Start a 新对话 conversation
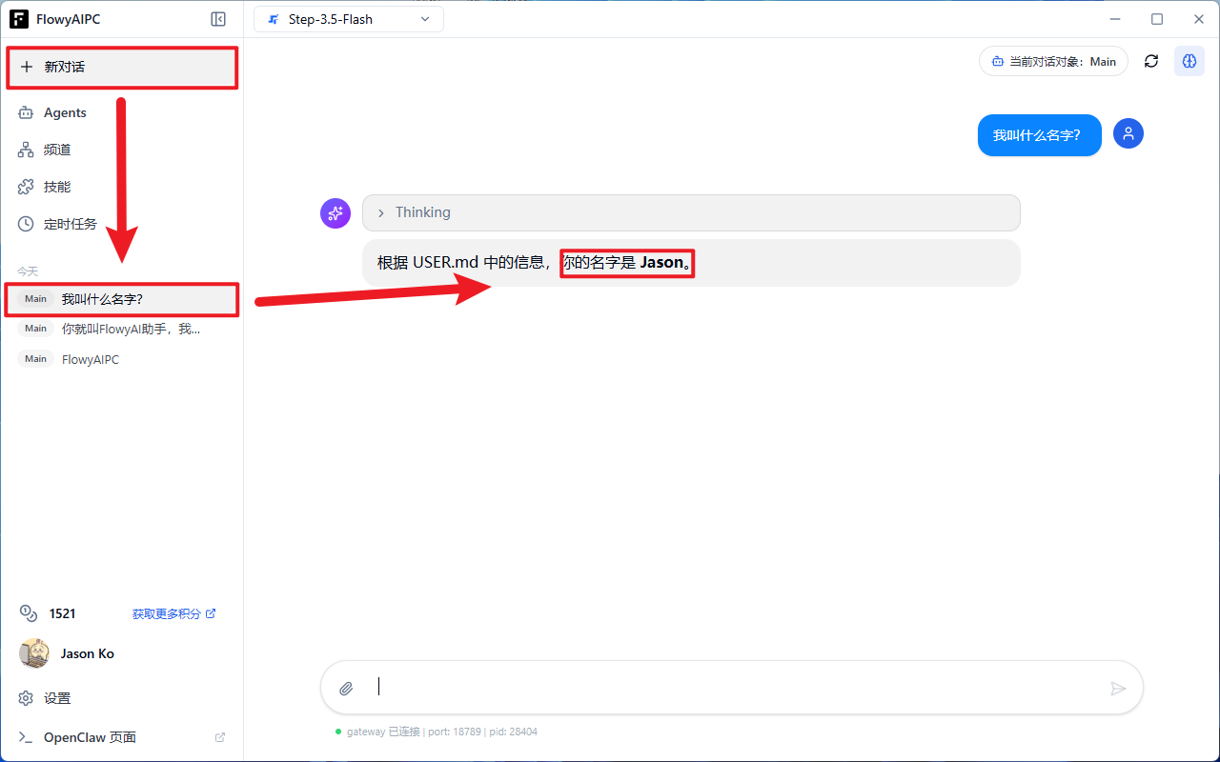 (x=122, y=68)
